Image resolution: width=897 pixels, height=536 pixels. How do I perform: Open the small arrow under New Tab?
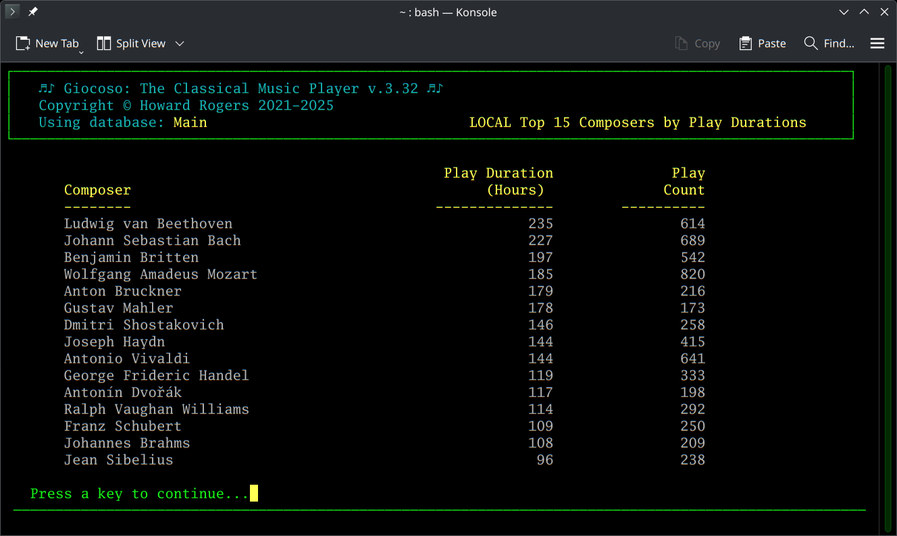pyautogui.click(x=81, y=52)
